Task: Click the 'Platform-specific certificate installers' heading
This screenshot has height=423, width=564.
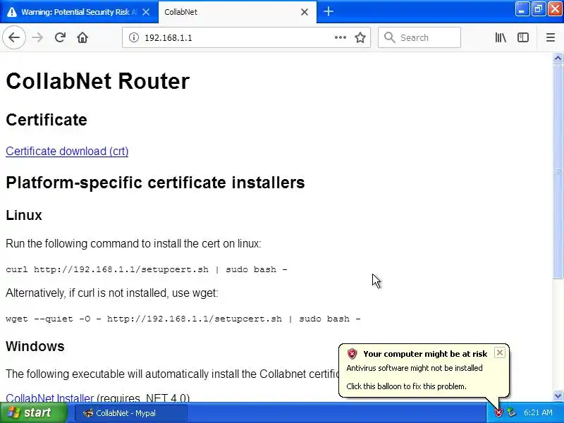Action: [155, 183]
